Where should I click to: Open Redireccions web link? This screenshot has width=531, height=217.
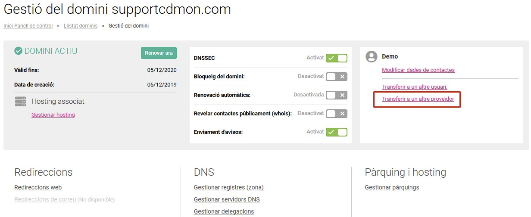[x=38, y=187]
